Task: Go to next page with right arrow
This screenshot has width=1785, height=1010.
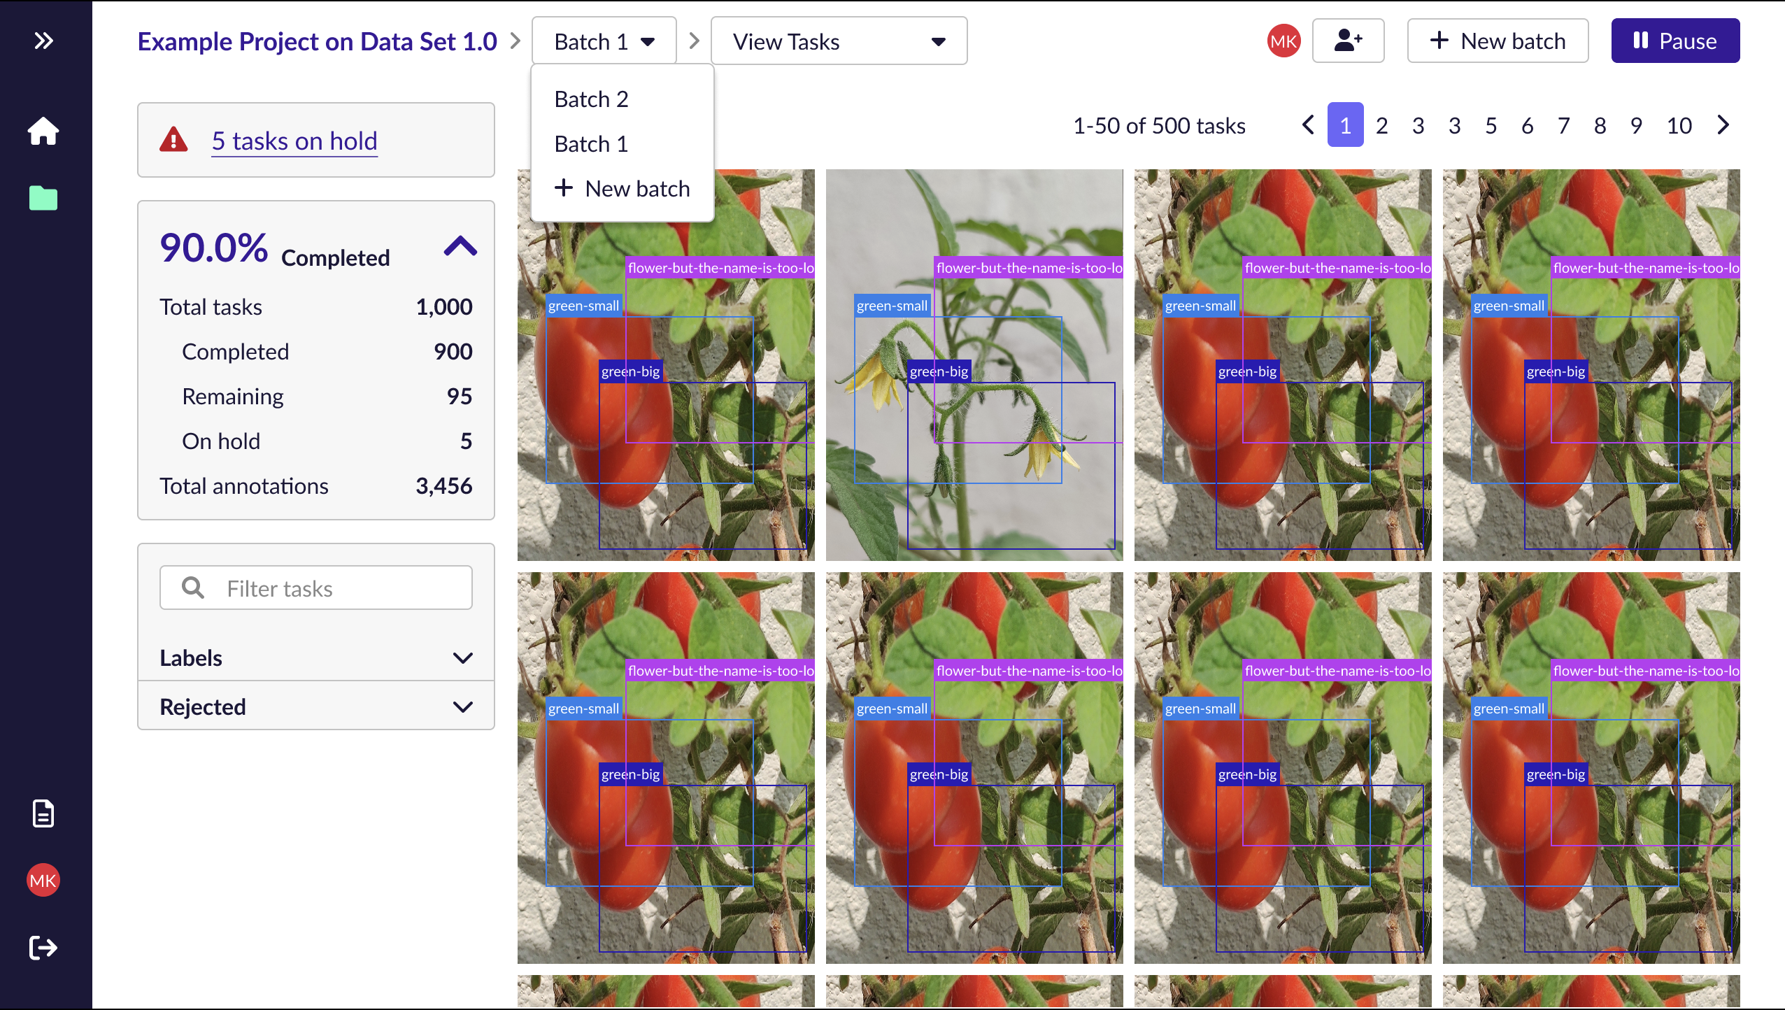Action: [x=1723, y=125]
